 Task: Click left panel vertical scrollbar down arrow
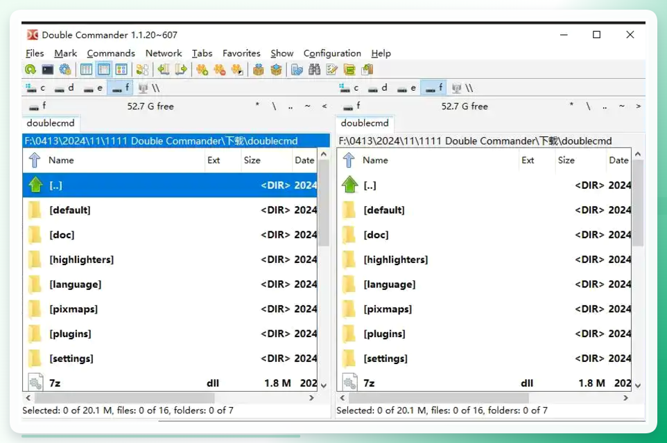324,386
